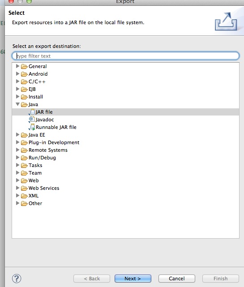This screenshot has height=287, width=244.
Task: Click the Other folder icon
Action: (24, 204)
